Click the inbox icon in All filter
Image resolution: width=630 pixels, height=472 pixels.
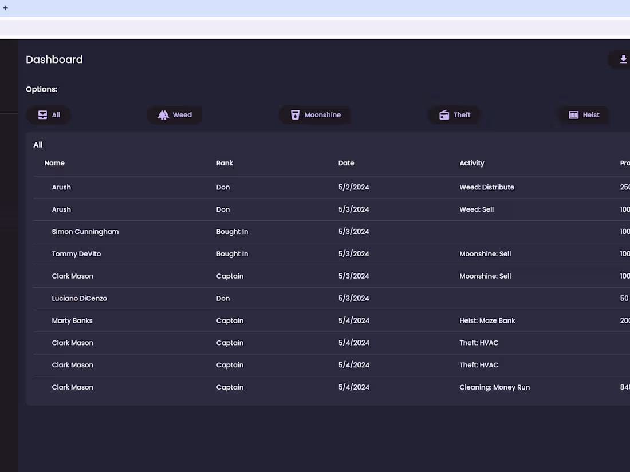click(42, 115)
